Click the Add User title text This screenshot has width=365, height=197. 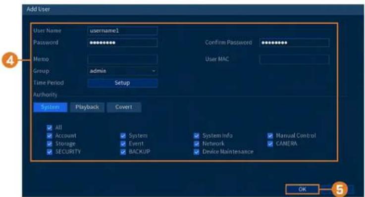38,9
